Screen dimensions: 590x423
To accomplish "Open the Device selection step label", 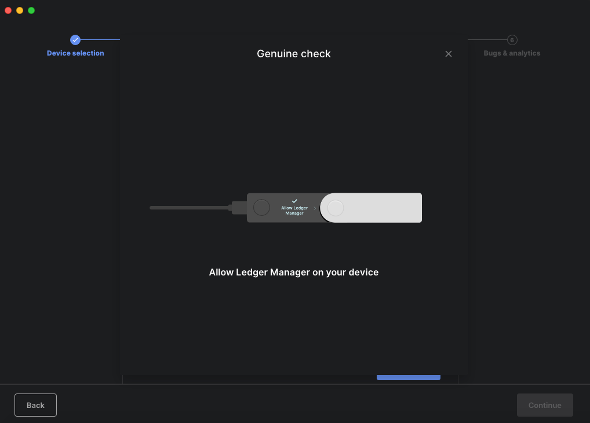I will coord(75,53).
